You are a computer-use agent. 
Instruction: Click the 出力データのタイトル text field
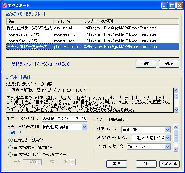[x=65, y=118]
